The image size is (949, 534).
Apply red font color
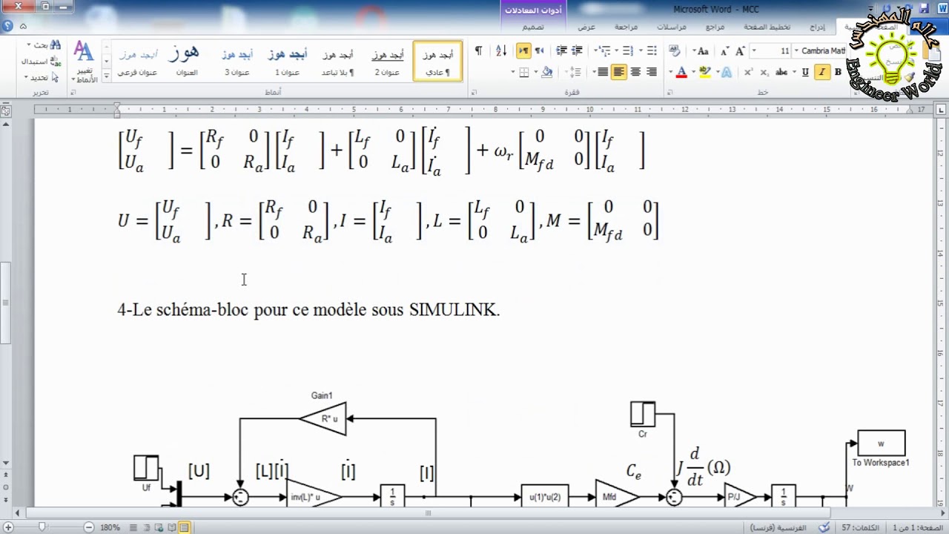[x=681, y=72]
